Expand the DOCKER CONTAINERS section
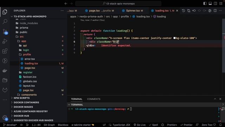Viewport: 225px width, 127px height. [x=26, y=102]
